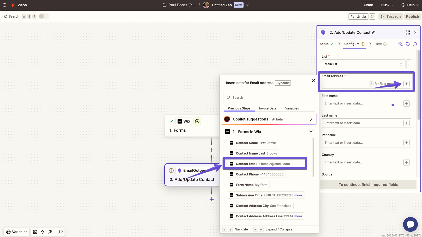The height and width of the screenshot is (237, 422).
Task: Switch to the Configure tab
Action: click(355, 44)
